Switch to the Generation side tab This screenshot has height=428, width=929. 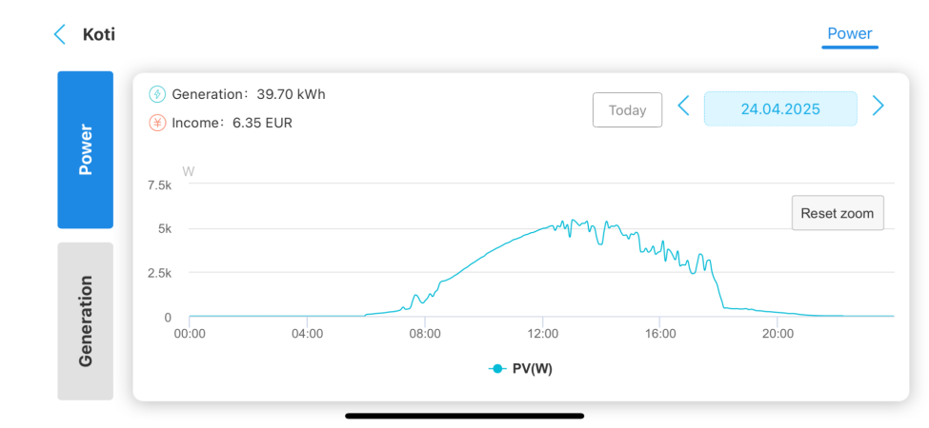coord(85,321)
